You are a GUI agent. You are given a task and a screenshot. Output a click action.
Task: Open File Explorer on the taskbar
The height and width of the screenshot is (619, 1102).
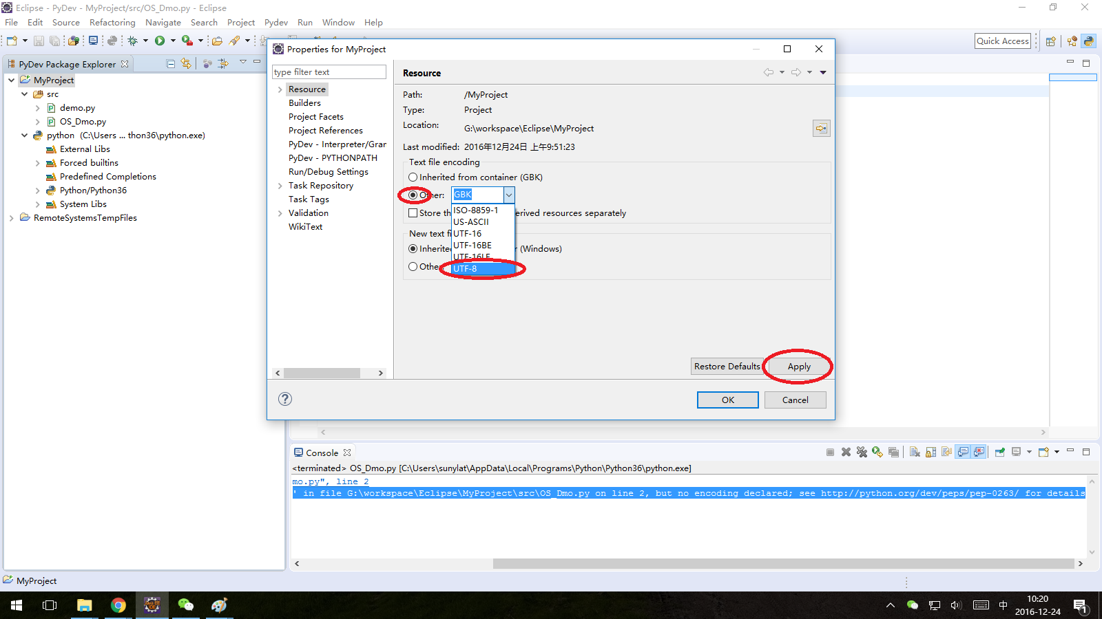click(85, 605)
